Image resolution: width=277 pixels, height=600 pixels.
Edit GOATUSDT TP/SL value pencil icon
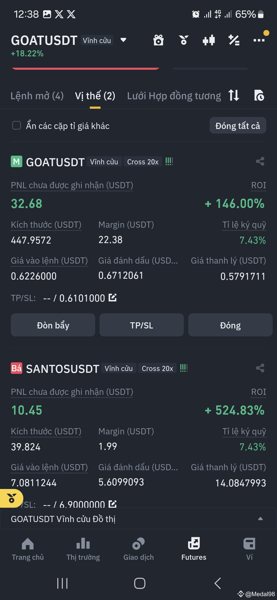113,297
